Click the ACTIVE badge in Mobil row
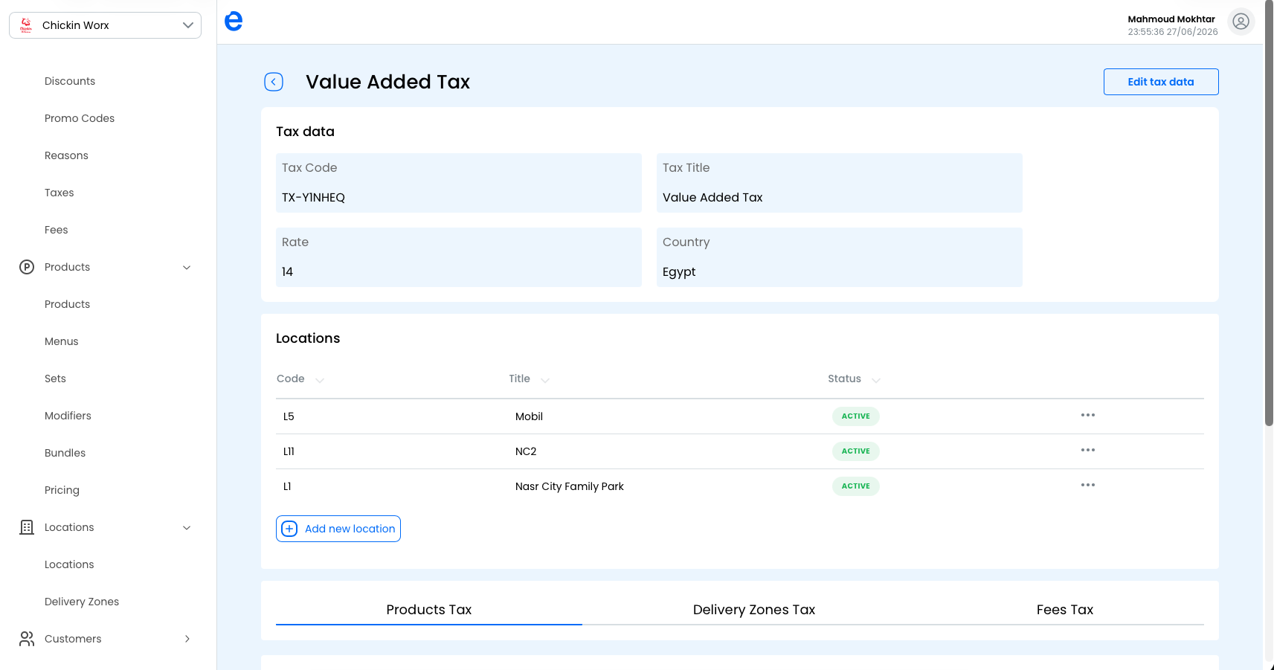This screenshot has width=1274, height=670. [856, 416]
